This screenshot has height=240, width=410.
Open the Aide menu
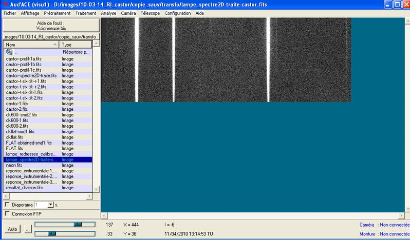click(x=199, y=13)
